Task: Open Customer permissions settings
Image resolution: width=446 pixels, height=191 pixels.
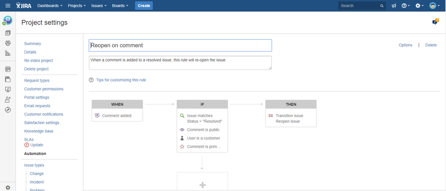Action: tap(44, 89)
